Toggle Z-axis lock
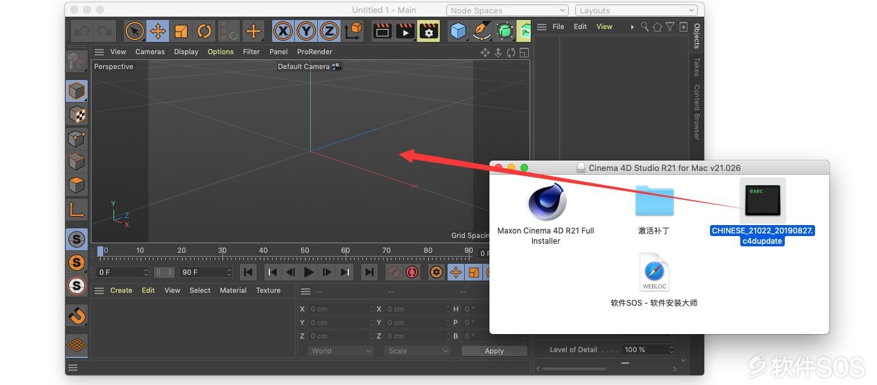Image resolution: width=877 pixels, height=385 pixels. pyautogui.click(x=329, y=31)
